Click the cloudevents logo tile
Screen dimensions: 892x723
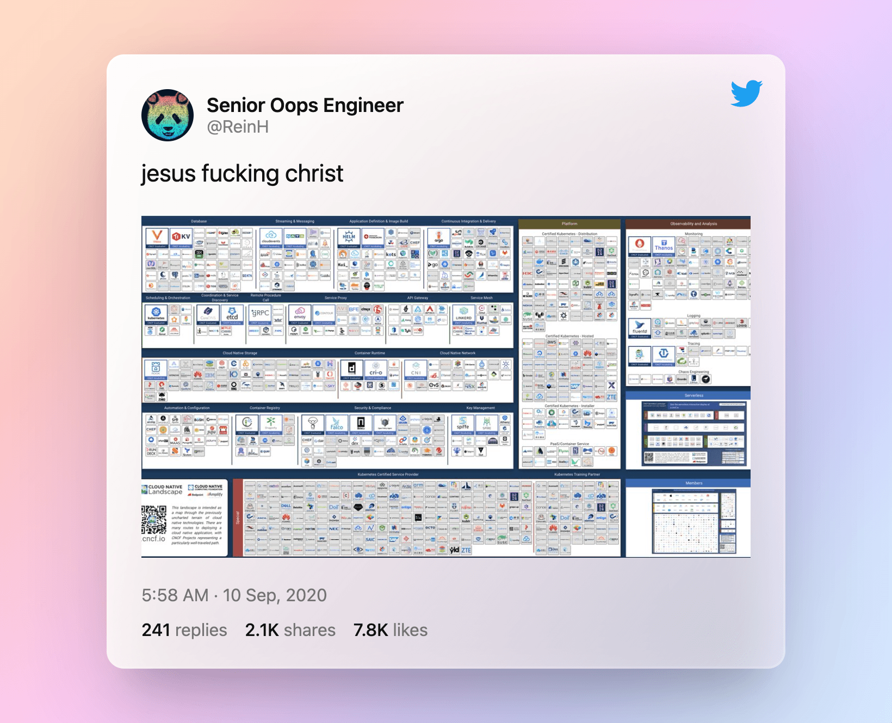271,238
